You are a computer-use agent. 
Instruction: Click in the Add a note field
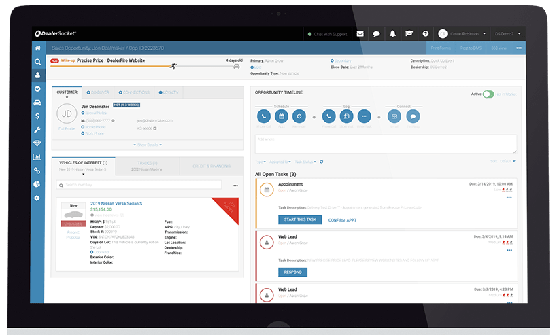[386, 144]
